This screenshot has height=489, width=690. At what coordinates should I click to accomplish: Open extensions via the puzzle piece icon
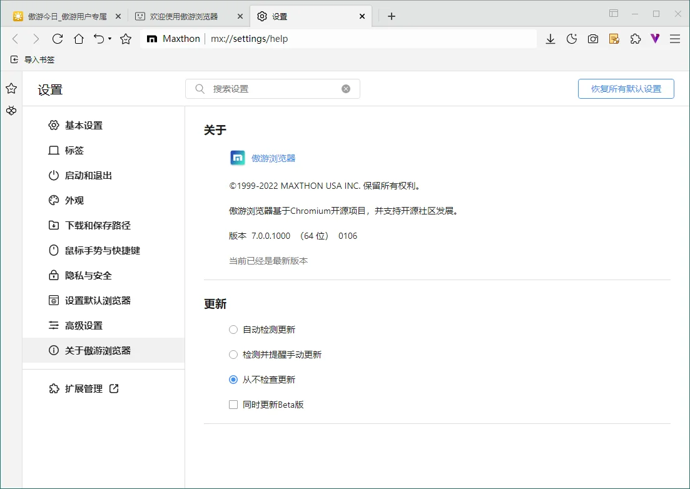(635, 39)
